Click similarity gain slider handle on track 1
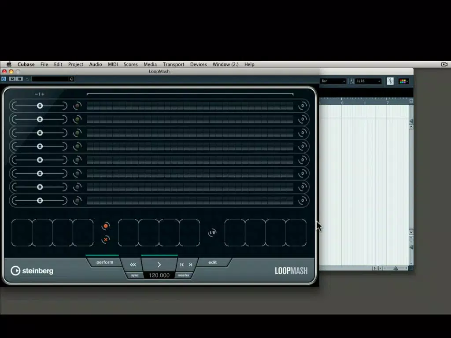Viewport: 451px width, 338px height. [40, 106]
